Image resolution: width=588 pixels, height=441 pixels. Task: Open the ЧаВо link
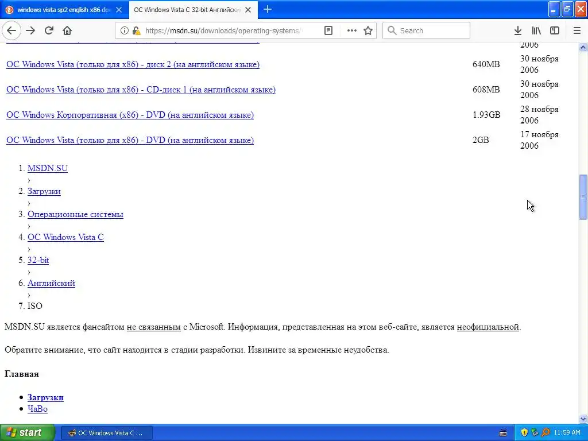click(x=37, y=409)
